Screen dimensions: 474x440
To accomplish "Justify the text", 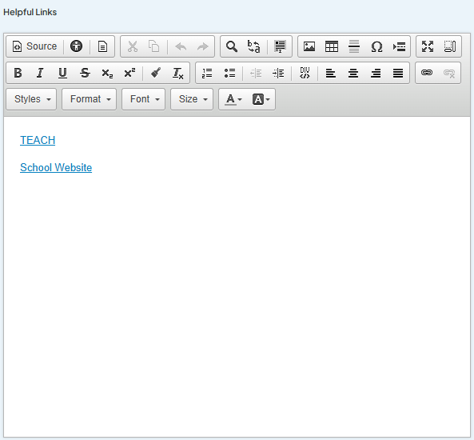I will 398,73.
